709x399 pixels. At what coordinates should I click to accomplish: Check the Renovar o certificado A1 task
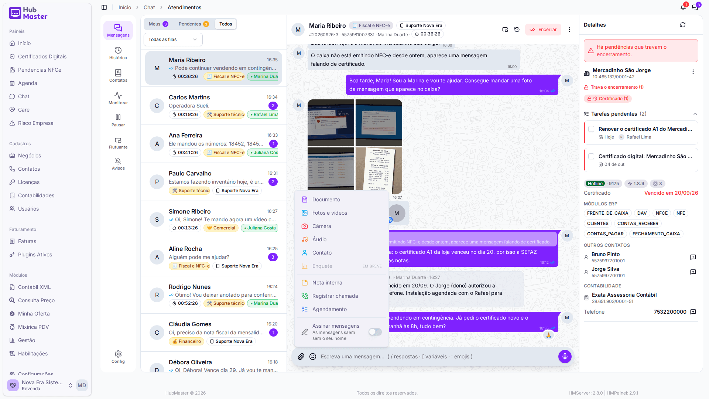[591, 129]
